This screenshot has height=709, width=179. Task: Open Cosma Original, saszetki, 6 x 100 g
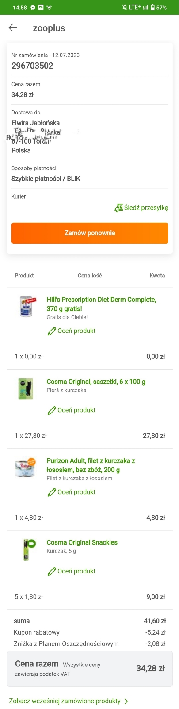point(96,382)
